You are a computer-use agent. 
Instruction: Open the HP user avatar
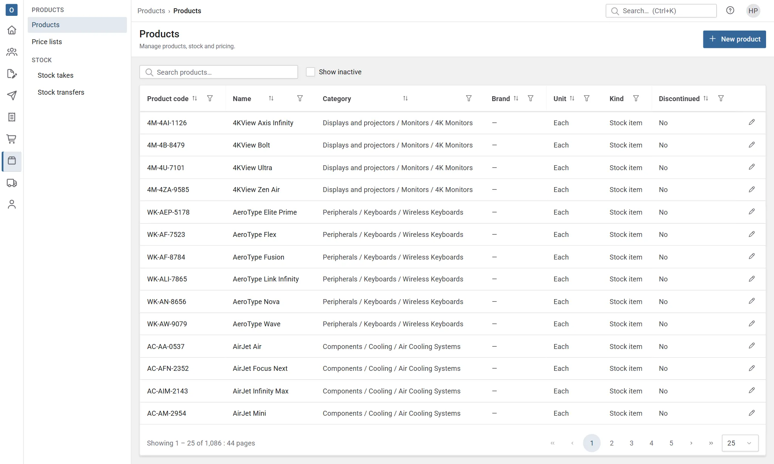point(753,11)
